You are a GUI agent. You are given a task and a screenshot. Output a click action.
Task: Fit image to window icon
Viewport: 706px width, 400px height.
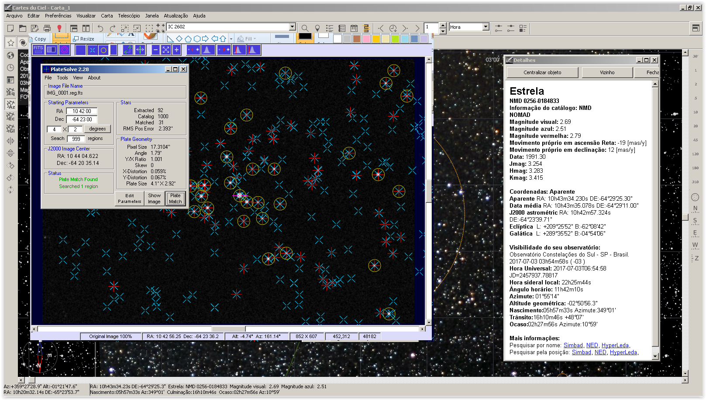tap(166, 50)
